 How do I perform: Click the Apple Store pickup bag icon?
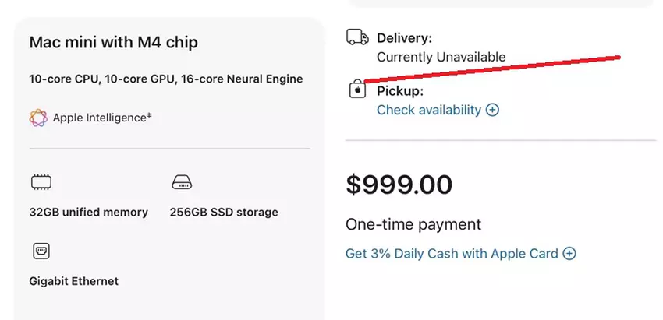pos(356,90)
